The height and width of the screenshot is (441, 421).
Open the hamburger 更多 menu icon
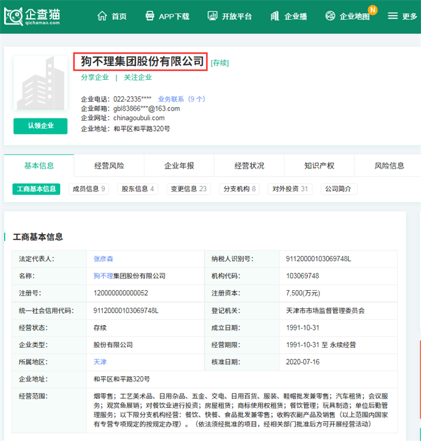pyautogui.click(x=393, y=16)
